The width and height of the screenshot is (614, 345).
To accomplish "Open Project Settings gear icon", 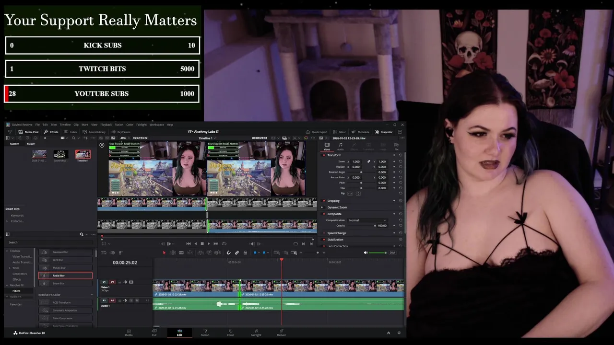I will pos(399,333).
